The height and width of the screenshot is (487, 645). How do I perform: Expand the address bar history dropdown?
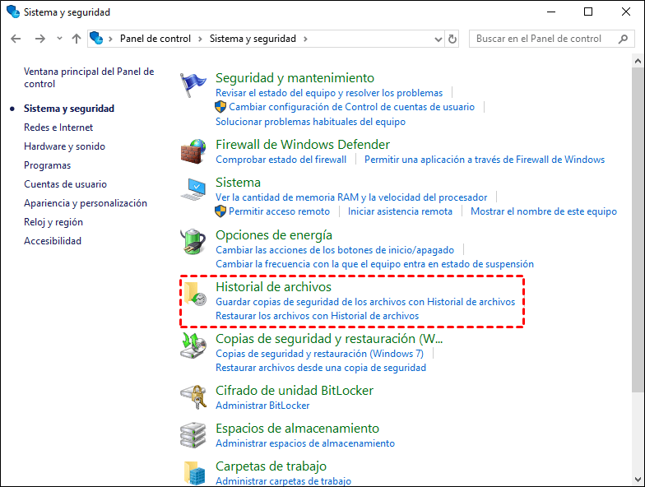coord(438,39)
